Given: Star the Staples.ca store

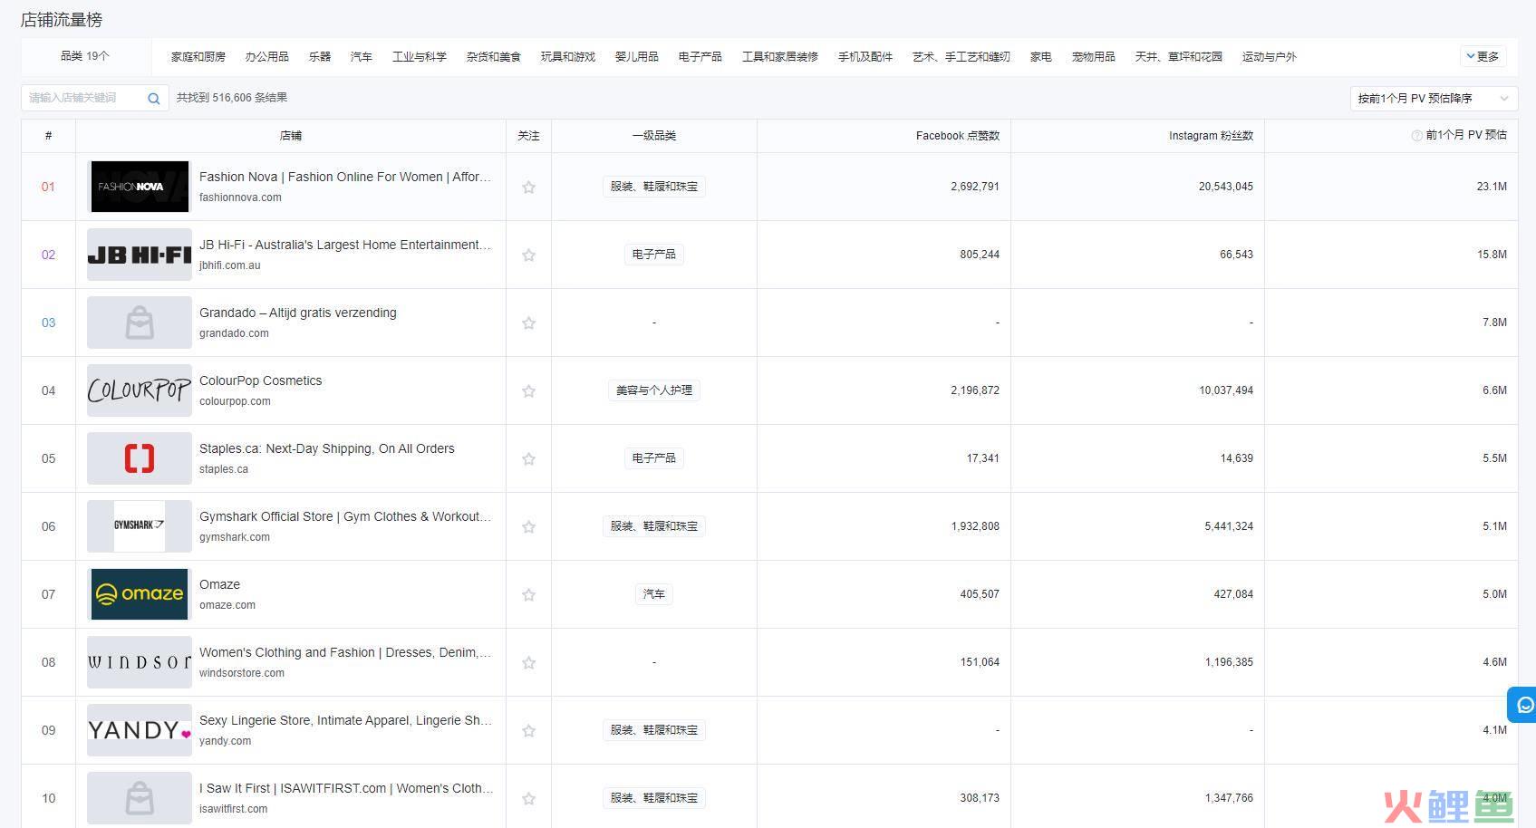Looking at the screenshot, I should (x=528, y=458).
